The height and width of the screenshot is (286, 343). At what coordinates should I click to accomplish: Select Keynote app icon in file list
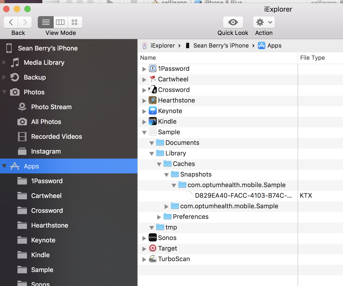153,111
